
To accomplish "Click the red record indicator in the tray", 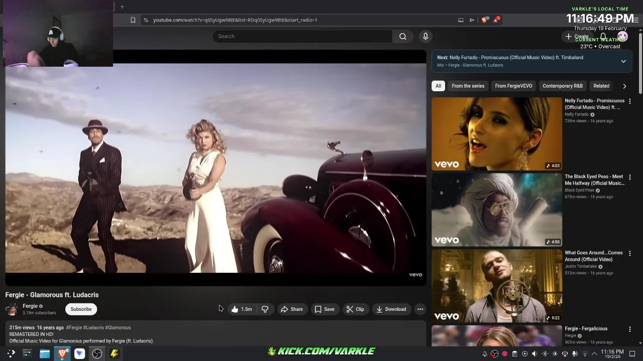I will [x=505, y=354].
